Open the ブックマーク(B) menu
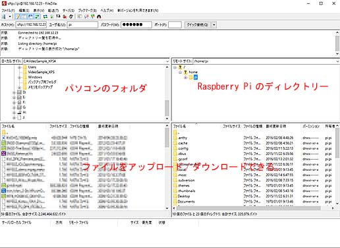Viewport: 340px width, 248px height. (x=88, y=11)
